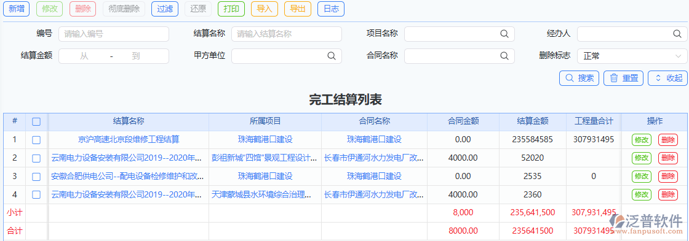Screen dimensions: 689x241
Task: Collapse the filter panel with 收起
Action: point(667,78)
